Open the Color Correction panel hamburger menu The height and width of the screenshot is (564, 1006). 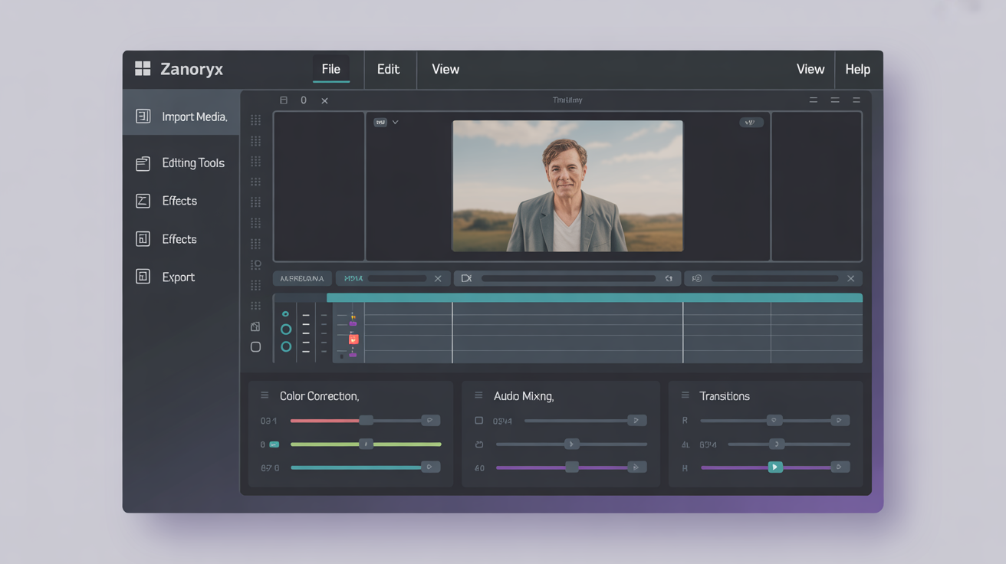[x=265, y=395]
